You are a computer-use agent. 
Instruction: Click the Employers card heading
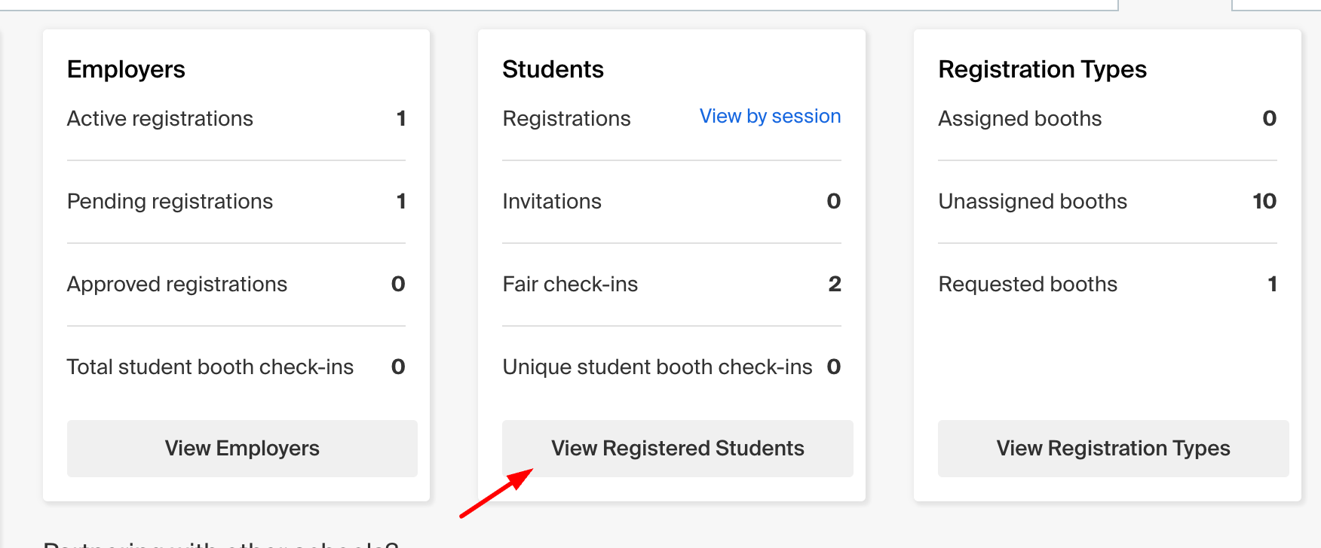tap(126, 69)
